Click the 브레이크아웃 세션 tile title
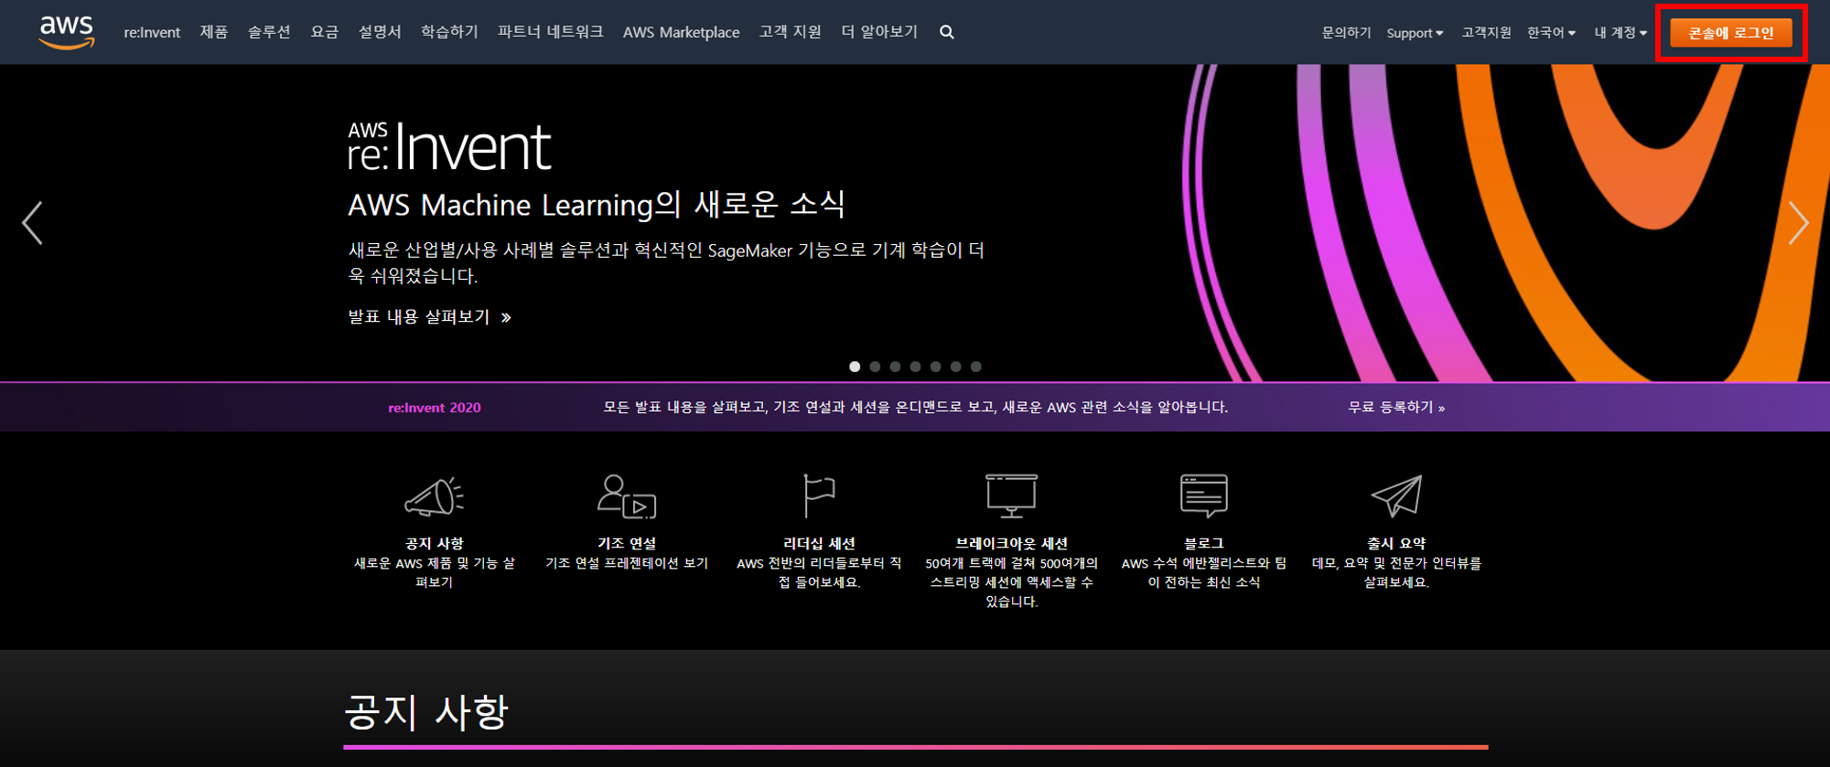1830x767 pixels. coord(1011,543)
